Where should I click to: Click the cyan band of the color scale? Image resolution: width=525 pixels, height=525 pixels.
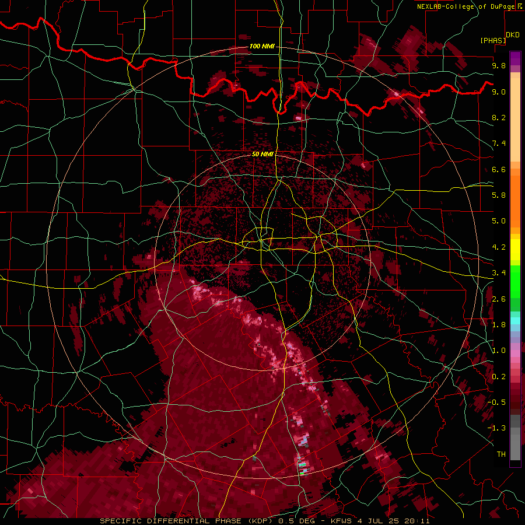coord(515,321)
